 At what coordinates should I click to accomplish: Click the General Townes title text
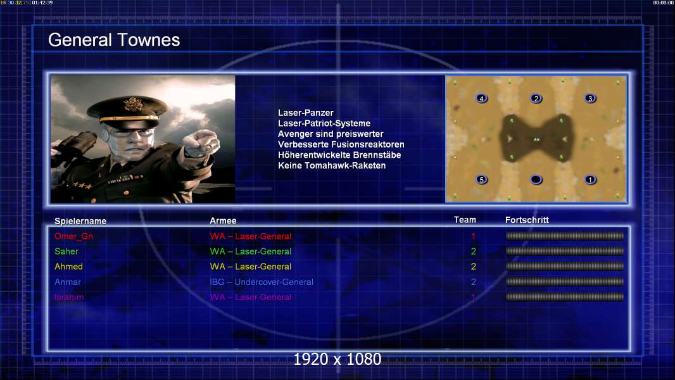[114, 40]
